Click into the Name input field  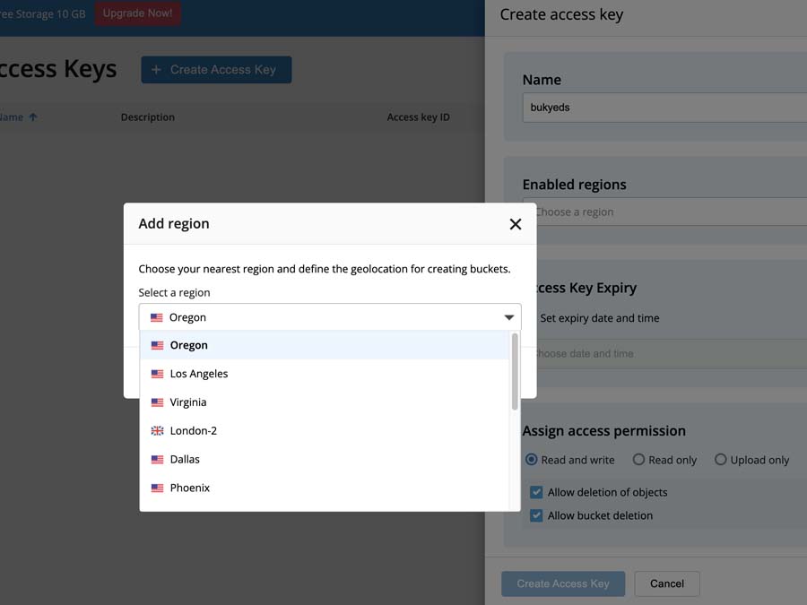pyautogui.click(x=664, y=108)
